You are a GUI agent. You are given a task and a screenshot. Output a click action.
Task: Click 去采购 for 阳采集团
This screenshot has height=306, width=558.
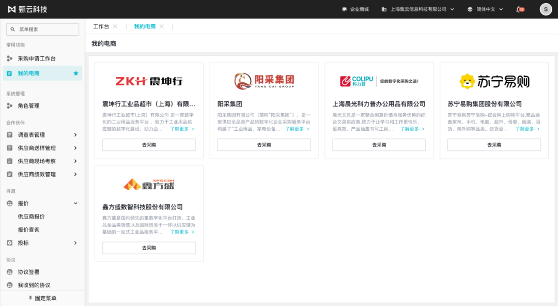[264, 145]
